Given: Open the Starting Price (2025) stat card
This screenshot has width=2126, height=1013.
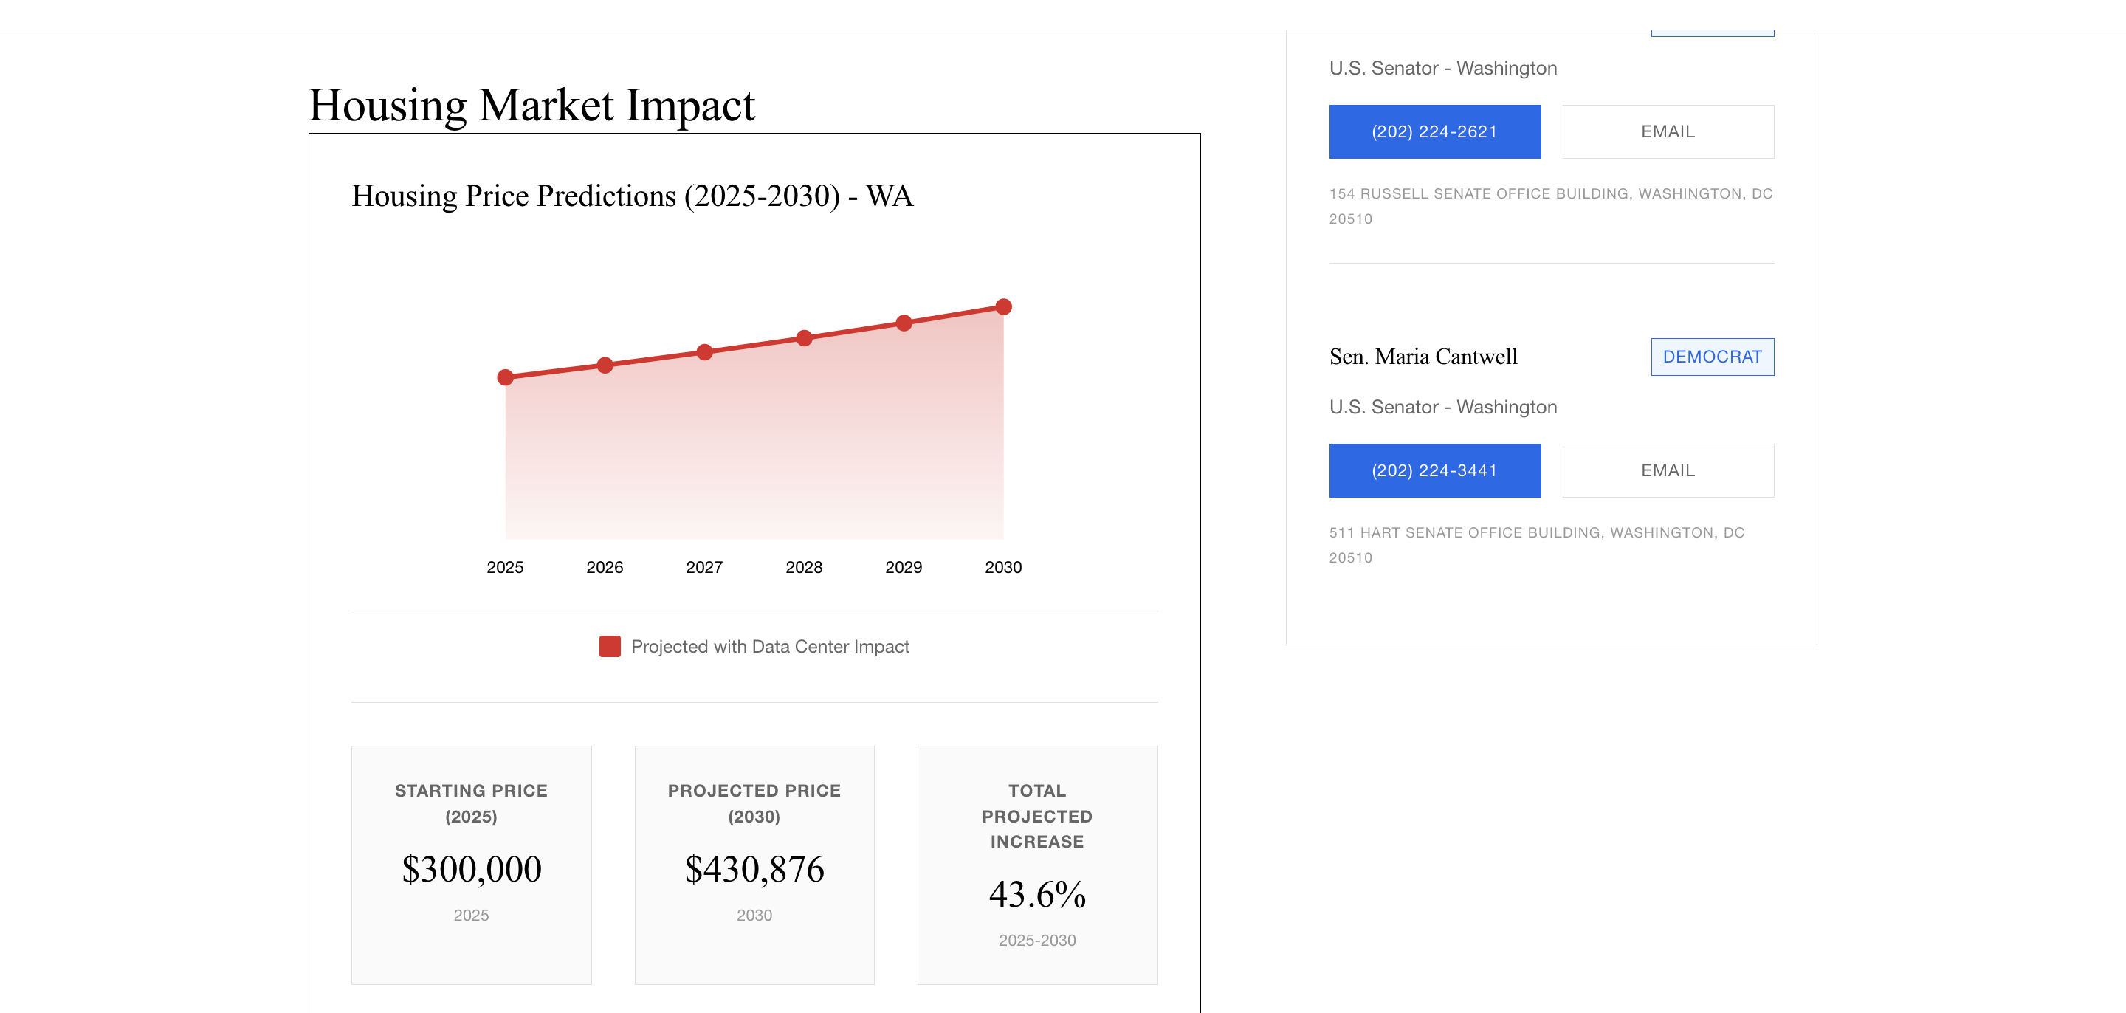Looking at the screenshot, I should point(471,865).
